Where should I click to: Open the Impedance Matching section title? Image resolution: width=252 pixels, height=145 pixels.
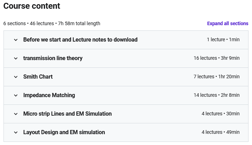pyautogui.click(x=49, y=95)
